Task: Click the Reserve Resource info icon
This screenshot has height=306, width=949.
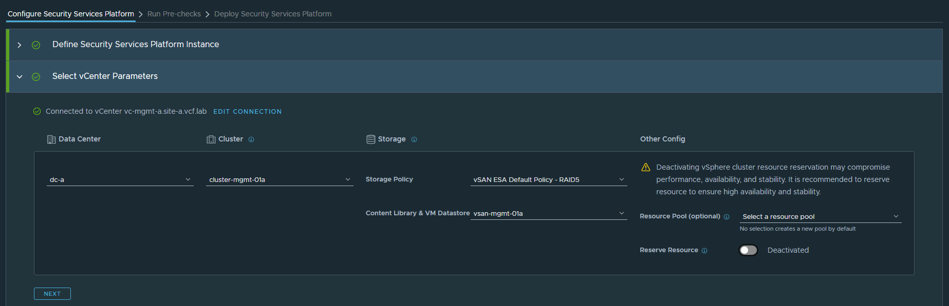Action: coord(704,251)
